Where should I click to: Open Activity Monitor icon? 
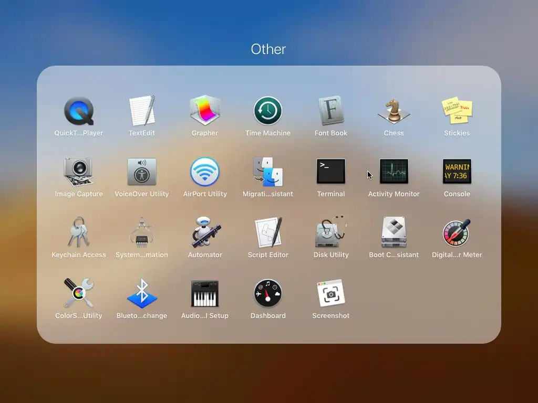[394, 172]
